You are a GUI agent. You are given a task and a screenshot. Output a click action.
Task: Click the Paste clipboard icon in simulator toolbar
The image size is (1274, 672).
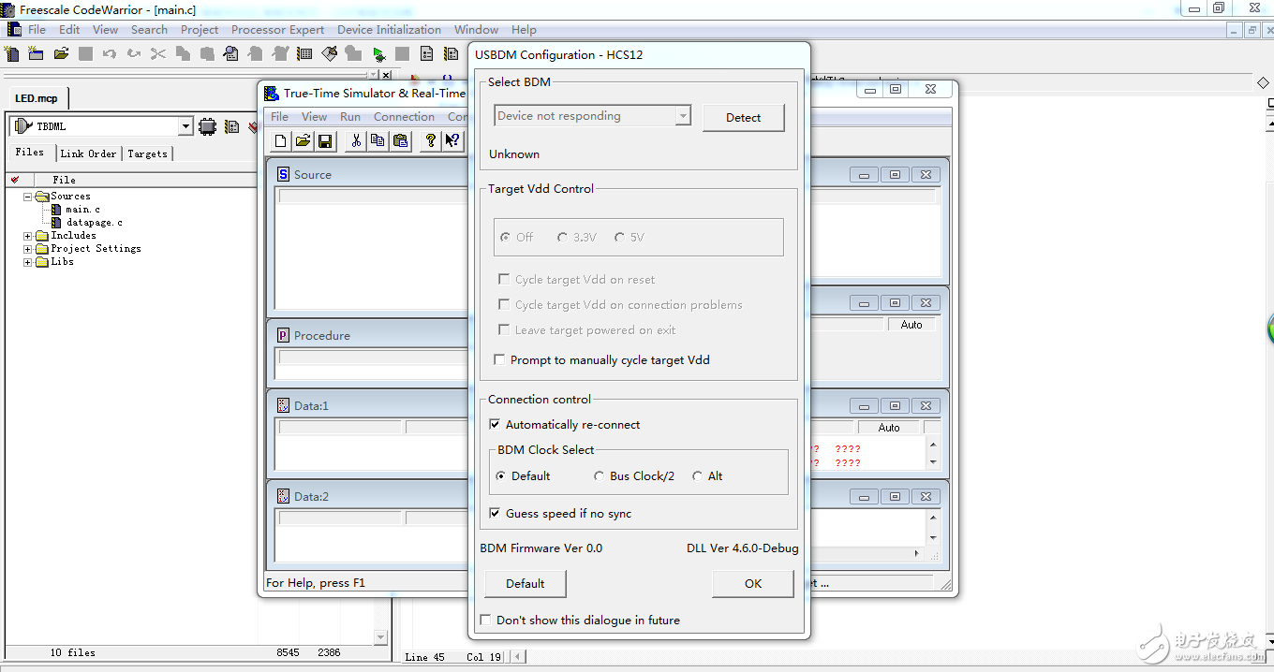click(x=401, y=140)
